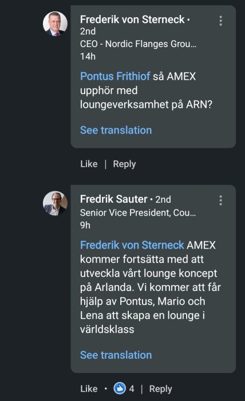
Task: Open Frederik von Sterneck's profile photo
Action: pyautogui.click(x=55, y=24)
